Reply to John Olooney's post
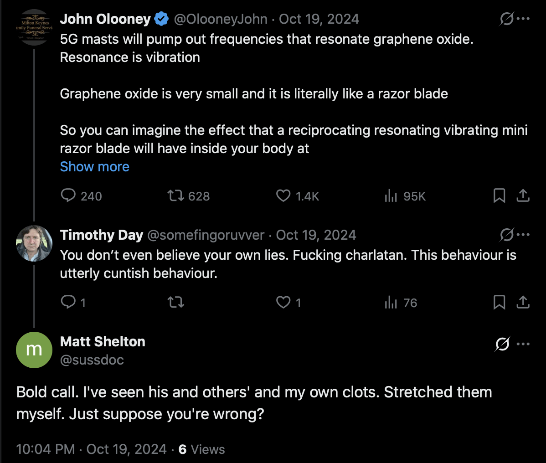546x463 pixels. pyautogui.click(x=68, y=196)
